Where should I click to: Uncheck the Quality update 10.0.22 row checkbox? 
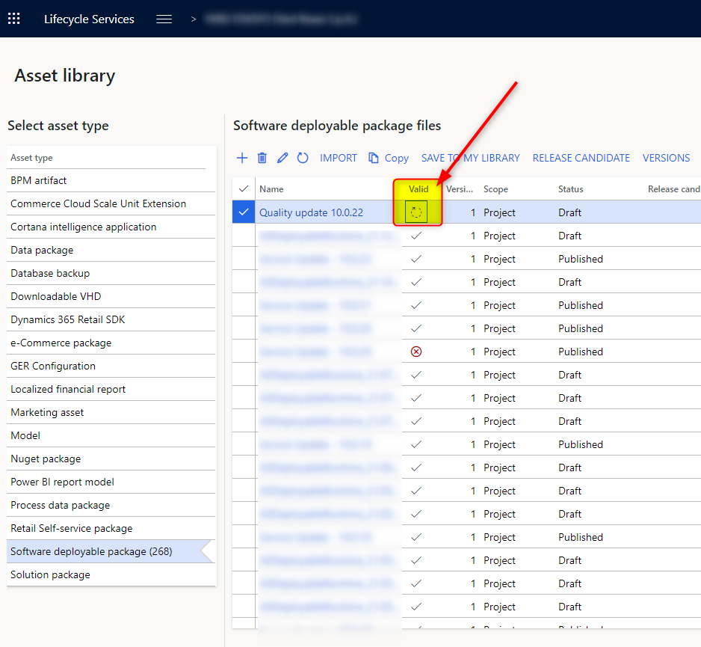coord(243,212)
